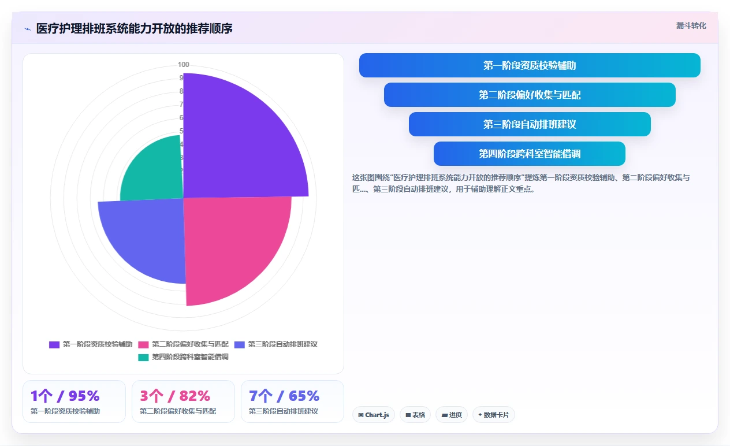Toggle pink legend swatch for 第二阶段偏好收集与匹配
This screenshot has height=446, width=730.
pyautogui.click(x=143, y=344)
